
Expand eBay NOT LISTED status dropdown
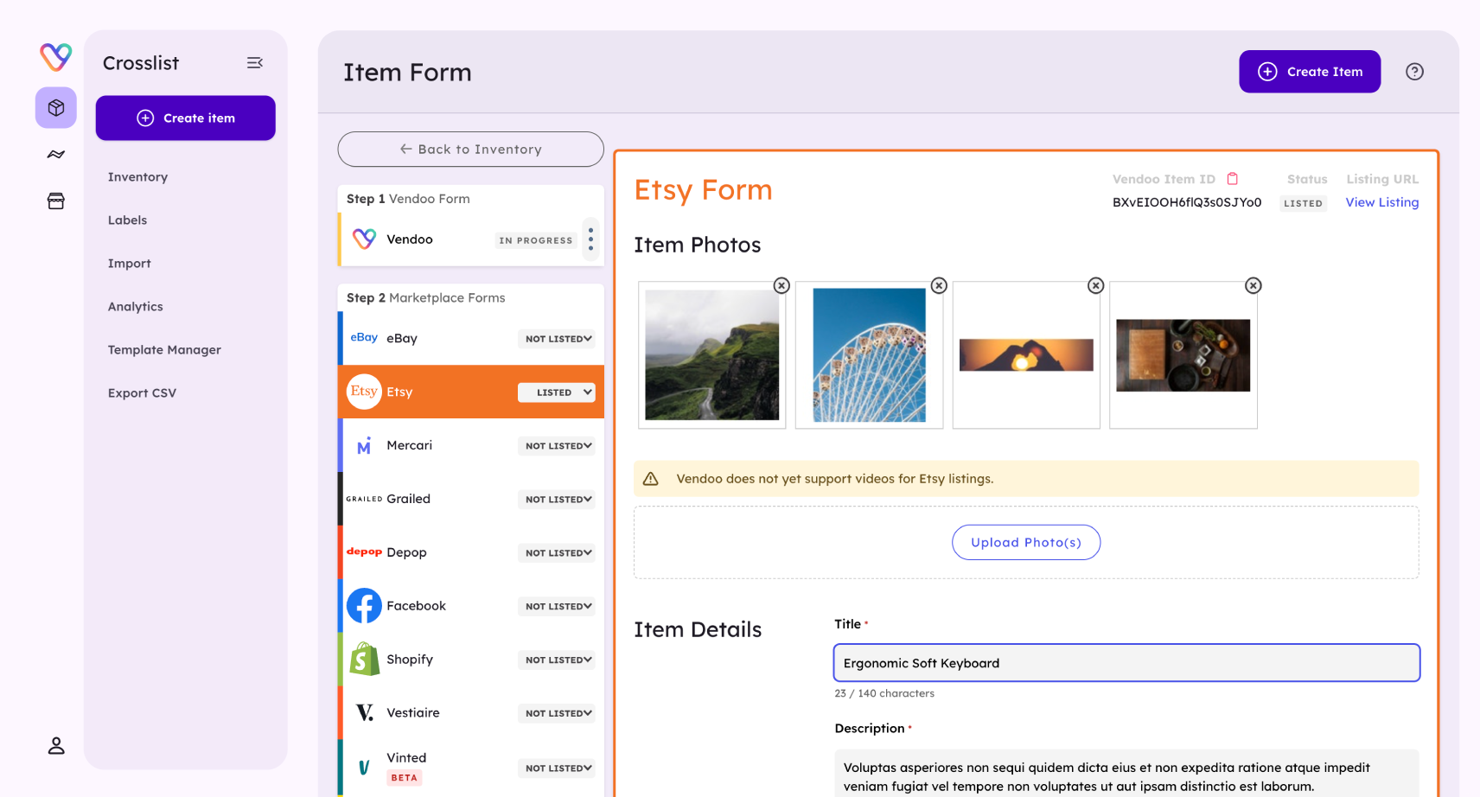tap(558, 339)
